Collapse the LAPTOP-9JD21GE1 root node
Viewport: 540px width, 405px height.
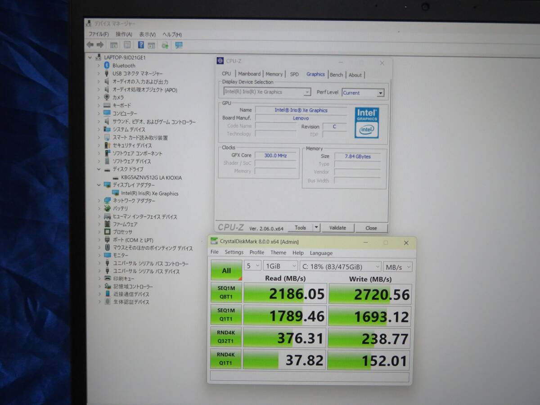pyautogui.click(x=90, y=57)
